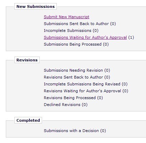Screen dimensions: 146x143
Task: Select Submissions with a Decision (0)
Action: [x=75, y=131]
